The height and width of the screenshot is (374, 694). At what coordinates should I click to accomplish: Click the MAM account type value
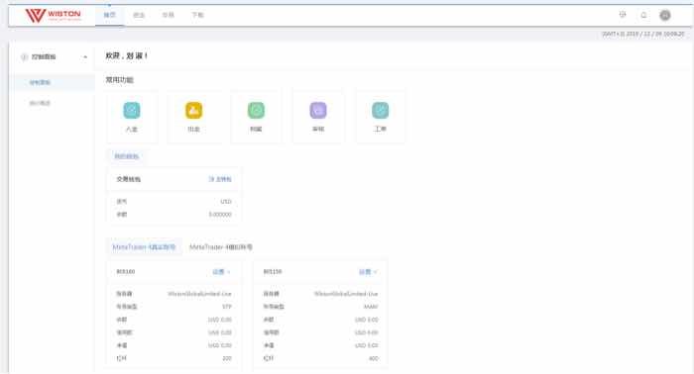(371, 307)
